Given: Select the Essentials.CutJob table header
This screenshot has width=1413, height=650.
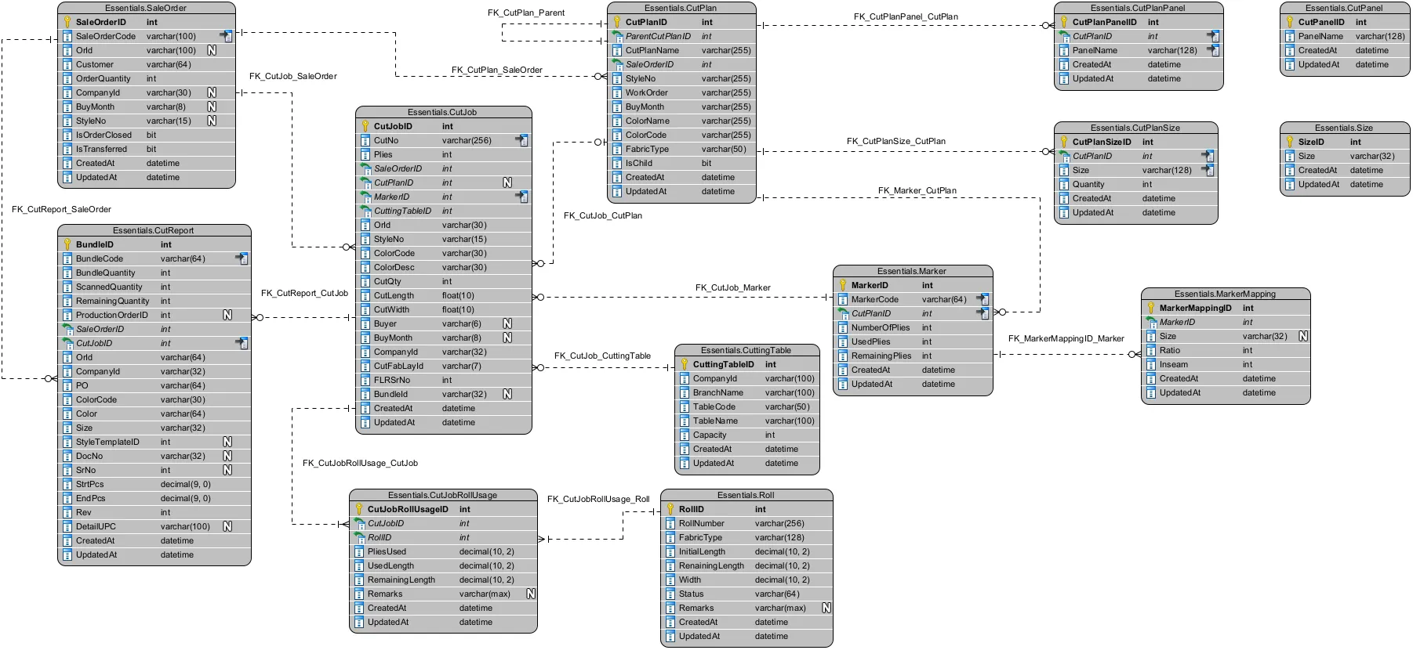Looking at the screenshot, I should coord(442,112).
